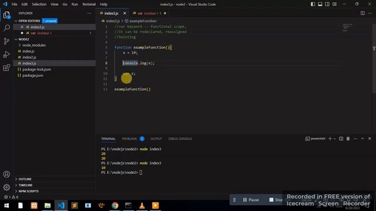Click the errors and warnings status indicator
This screenshot has height=211, width=376.
click(x=11, y=197)
